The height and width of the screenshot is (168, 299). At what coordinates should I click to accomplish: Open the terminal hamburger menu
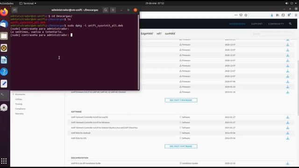[113, 10]
